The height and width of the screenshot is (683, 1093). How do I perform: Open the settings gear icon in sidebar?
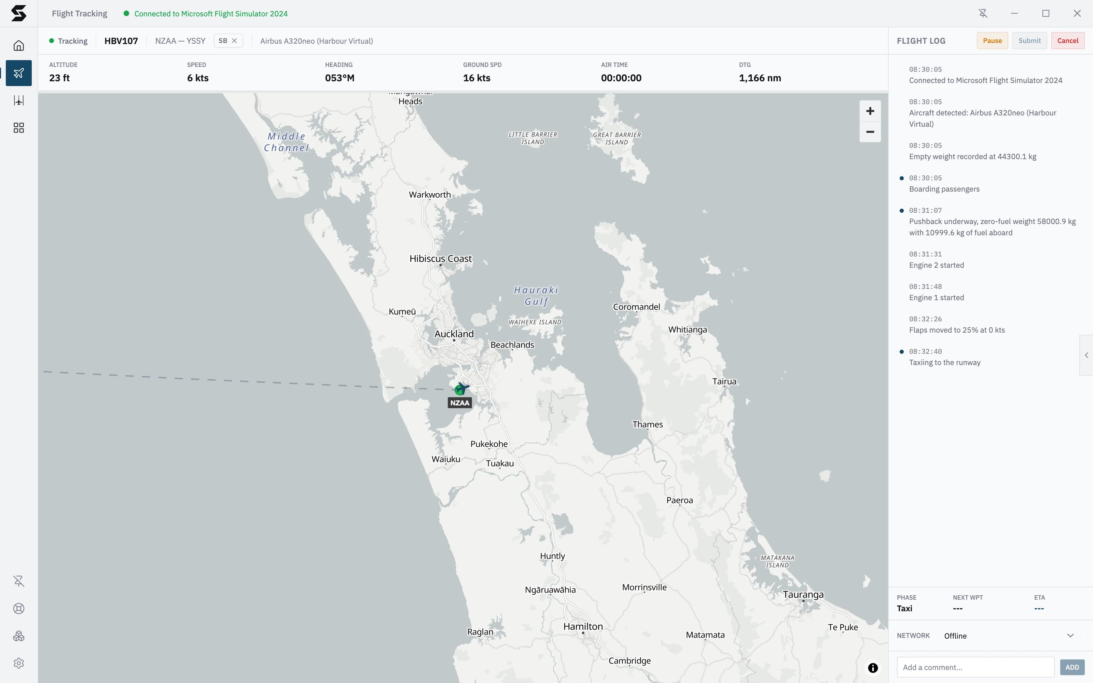(18, 663)
